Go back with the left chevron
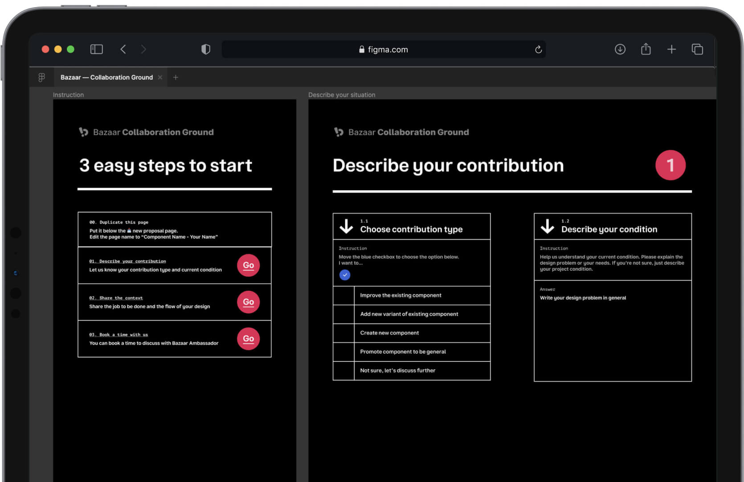The height and width of the screenshot is (482, 744). coord(123,49)
